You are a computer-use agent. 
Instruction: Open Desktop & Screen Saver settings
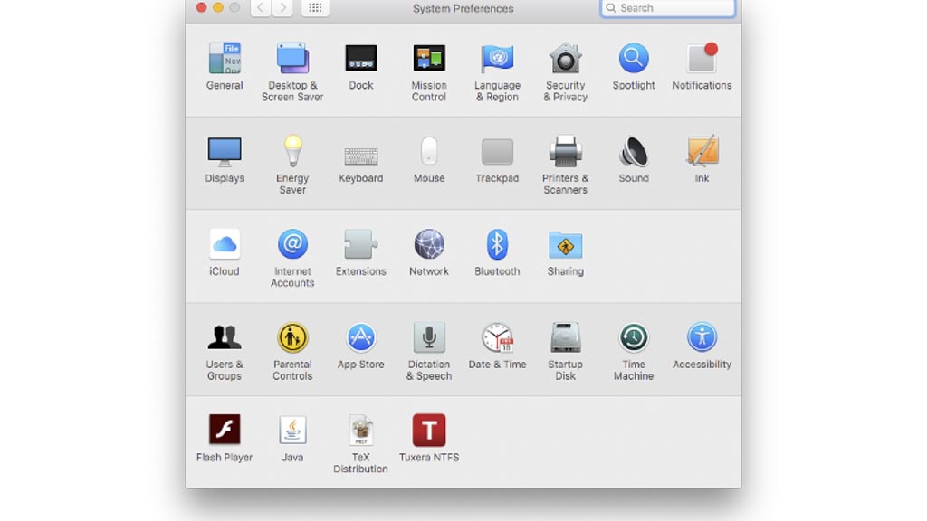click(x=292, y=59)
